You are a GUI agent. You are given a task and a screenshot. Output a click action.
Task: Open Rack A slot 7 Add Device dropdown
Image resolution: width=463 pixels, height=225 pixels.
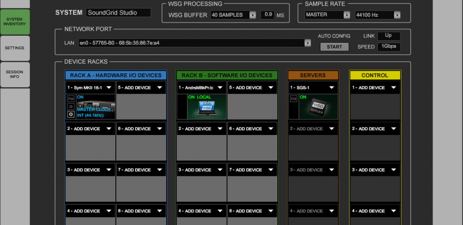(x=141, y=170)
